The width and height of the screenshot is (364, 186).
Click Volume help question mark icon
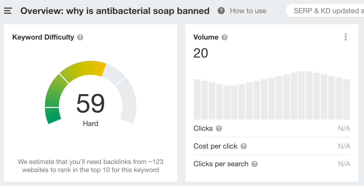click(x=224, y=38)
